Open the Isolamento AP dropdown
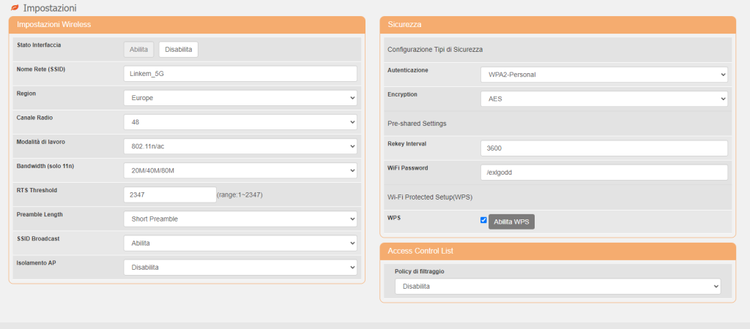Viewport: 750px width, 329px height. [x=240, y=267]
